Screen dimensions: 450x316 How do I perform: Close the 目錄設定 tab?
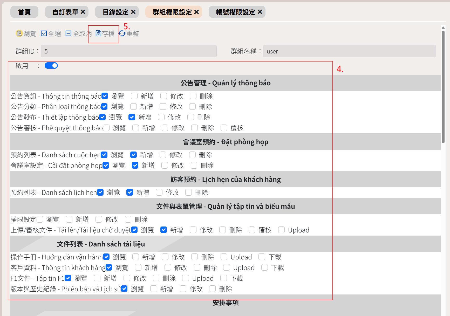pyautogui.click(x=133, y=12)
